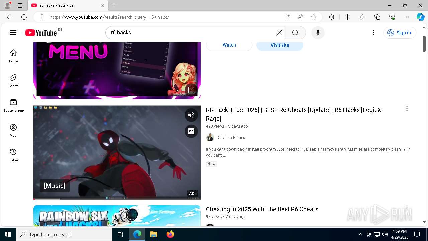Screen dimensions: 428x241
Task: Toggle closed captions on the video preview
Action: pyautogui.click(x=191, y=131)
